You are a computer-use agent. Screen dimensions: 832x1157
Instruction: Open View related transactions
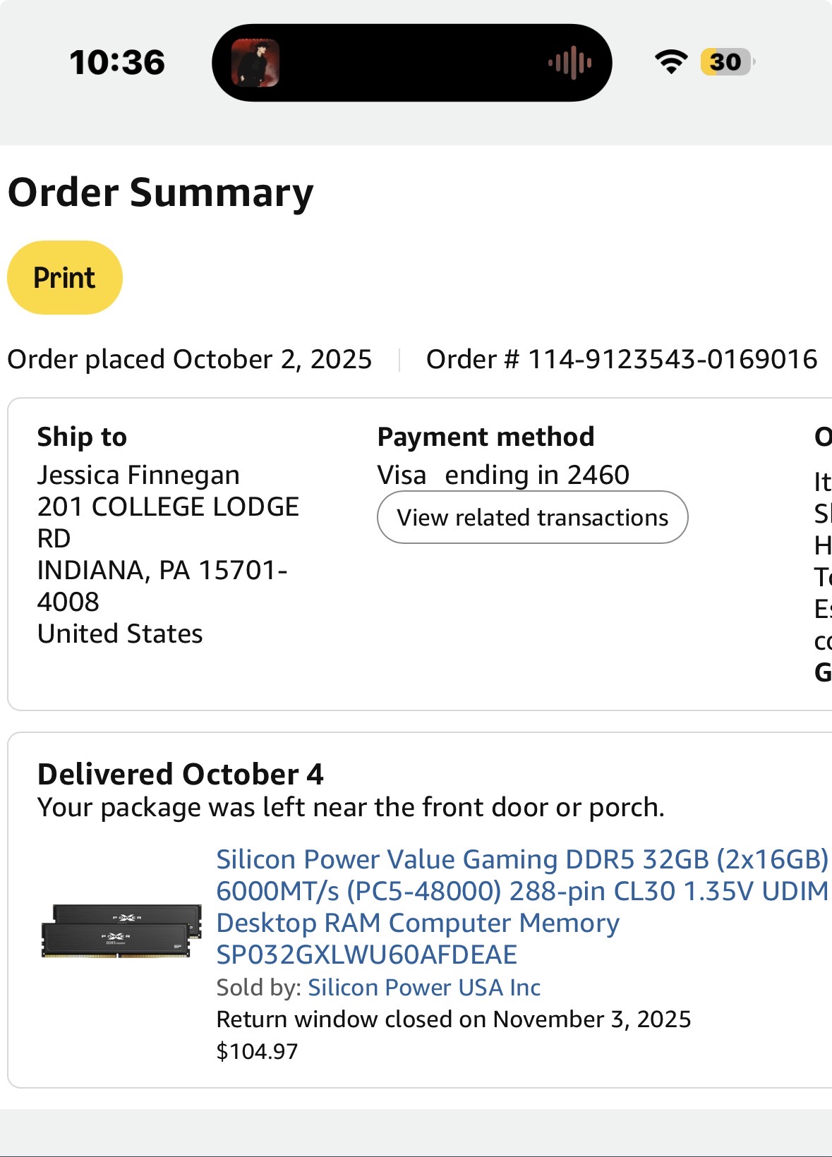point(532,517)
